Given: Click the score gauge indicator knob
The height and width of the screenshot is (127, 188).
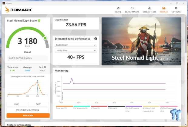Looking at the screenshot, I should [45, 38].
